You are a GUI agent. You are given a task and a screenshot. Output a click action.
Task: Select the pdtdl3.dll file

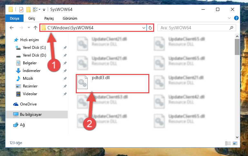(x=113, y=83)
